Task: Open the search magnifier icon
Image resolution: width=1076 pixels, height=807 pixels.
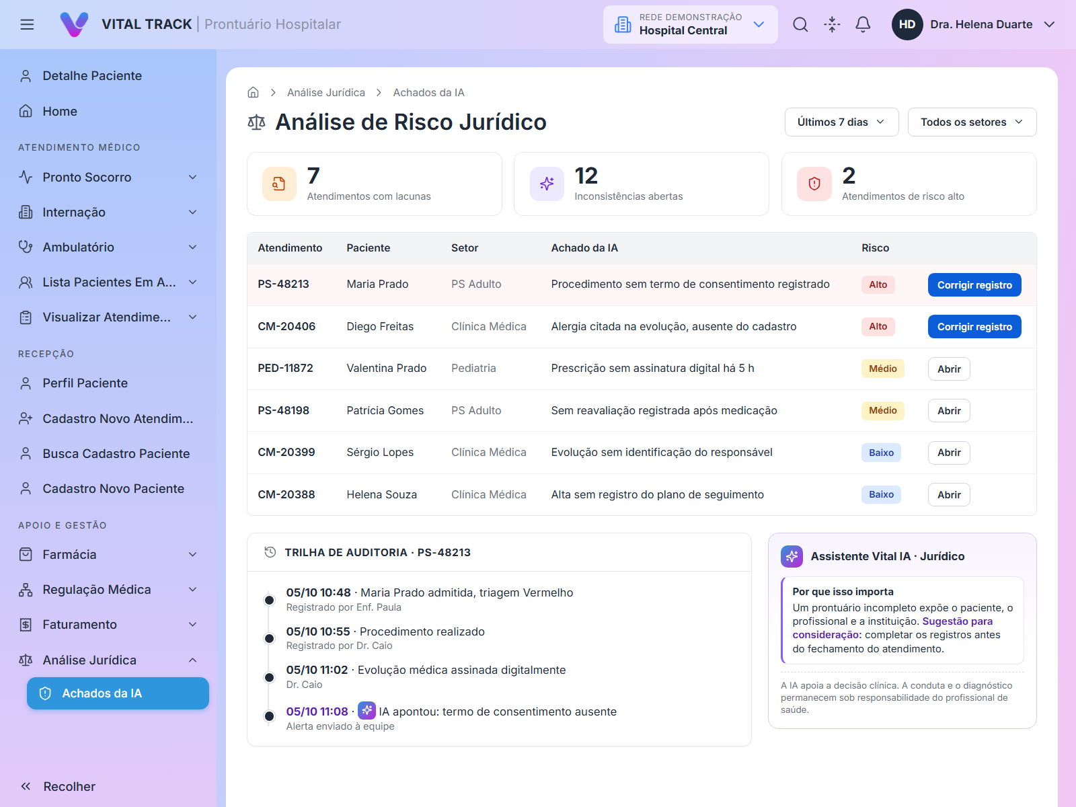Action: tap(800, 25)
